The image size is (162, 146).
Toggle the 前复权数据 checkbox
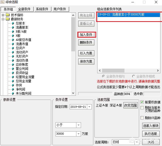142,102
